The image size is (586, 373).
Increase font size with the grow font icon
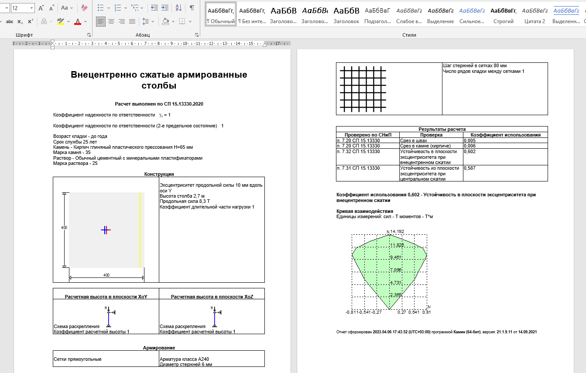pos(41,8)
